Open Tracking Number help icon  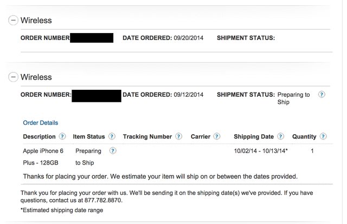(178, 137)
